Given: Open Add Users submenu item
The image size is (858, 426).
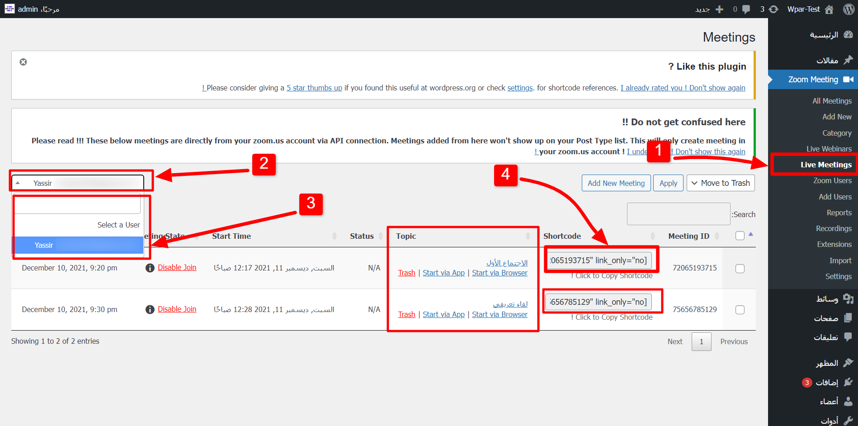Looking at the screenshot, I should coord(835,197).
